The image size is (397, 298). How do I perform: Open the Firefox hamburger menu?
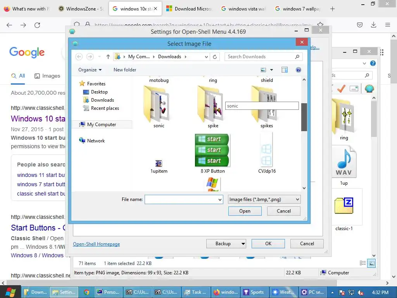coord(387,25)
